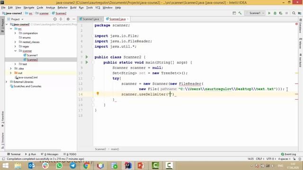Open PowerPoint from the taskbar
This screenshot has height=170, width=303.
tap(141, 166)
